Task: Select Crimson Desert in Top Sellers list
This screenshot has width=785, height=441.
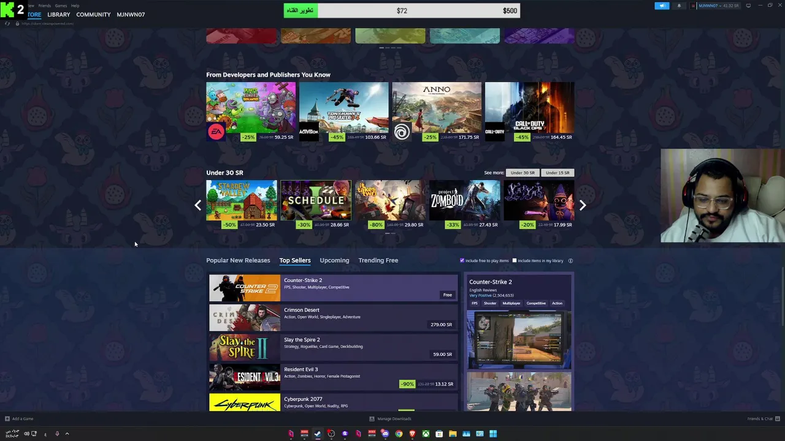Action: pos(334,318)
